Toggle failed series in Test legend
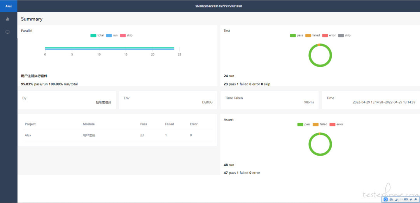This screenshot has width=420, height=203. 312,35
